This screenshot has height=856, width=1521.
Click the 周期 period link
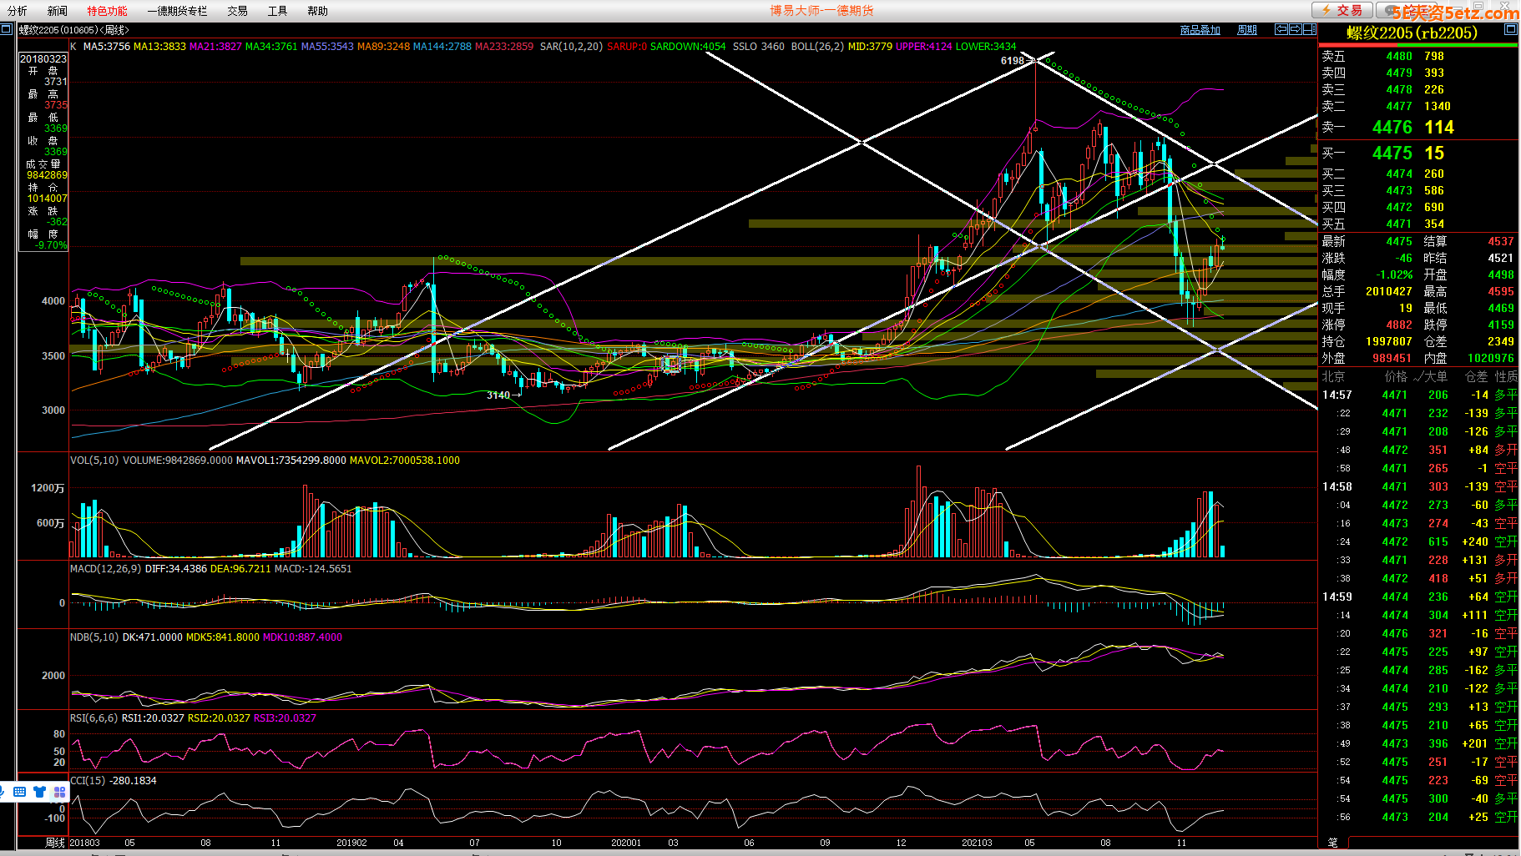(1247, 30)
